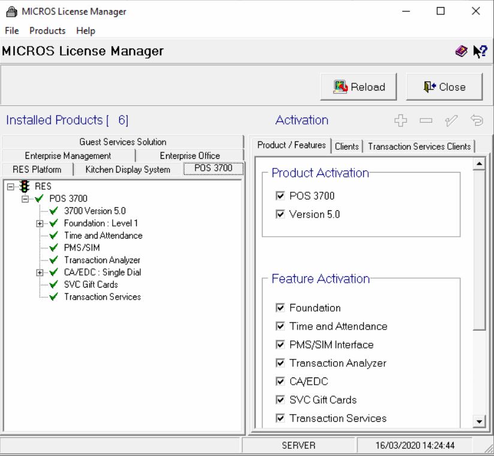Toggle SVC Gift Cards feature checkbox
Image resolution: width=494 pixels, height=456 pixels.
point(280,400)
